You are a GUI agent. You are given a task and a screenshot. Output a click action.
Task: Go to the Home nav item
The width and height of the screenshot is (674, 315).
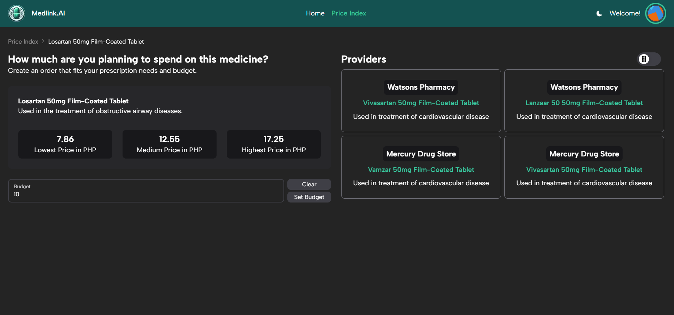click(315, 13)
